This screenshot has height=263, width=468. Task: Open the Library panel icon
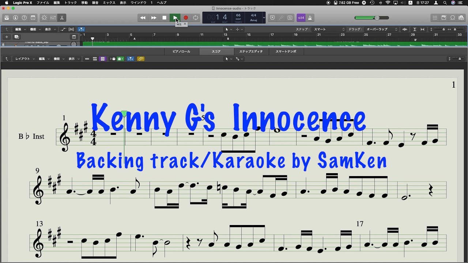7,18
